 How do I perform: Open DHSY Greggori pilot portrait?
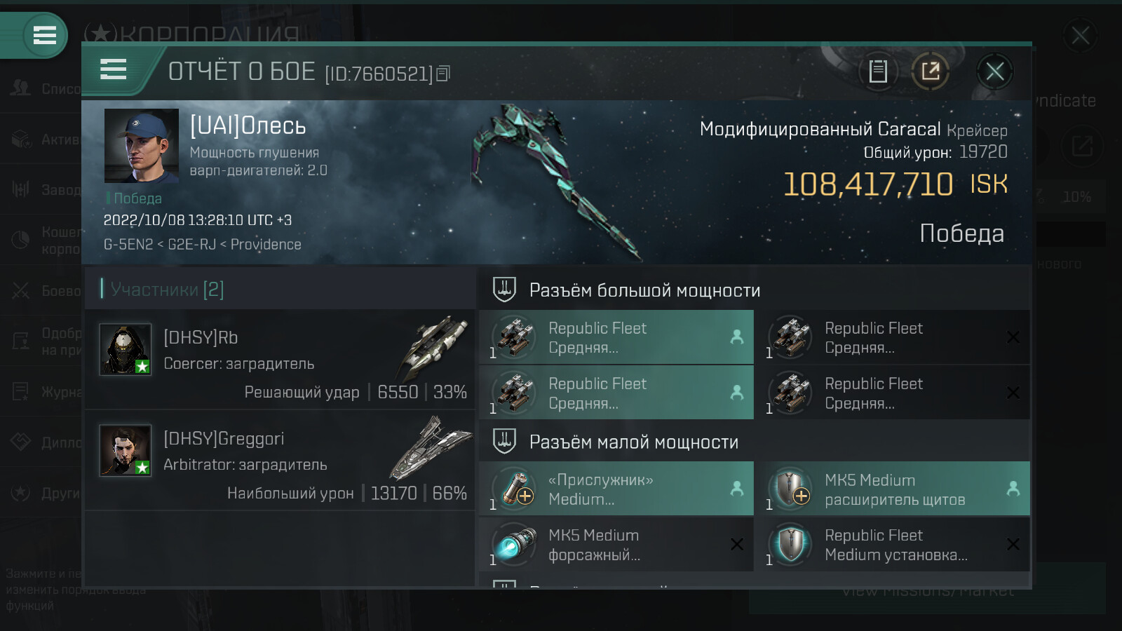pos(126,450)
